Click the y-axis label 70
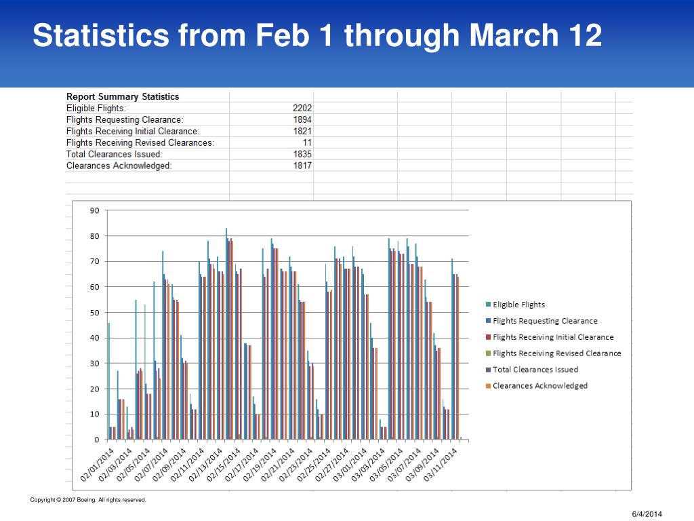The width and height of the screenshot is (694, 521). 95,261
